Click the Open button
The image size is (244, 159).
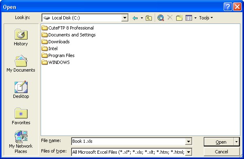[x=219, y=142]
